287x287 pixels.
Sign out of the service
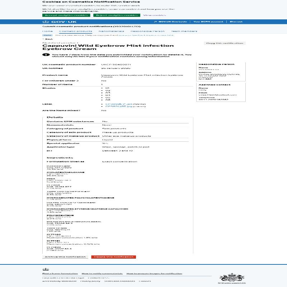(x=236, y=22)
